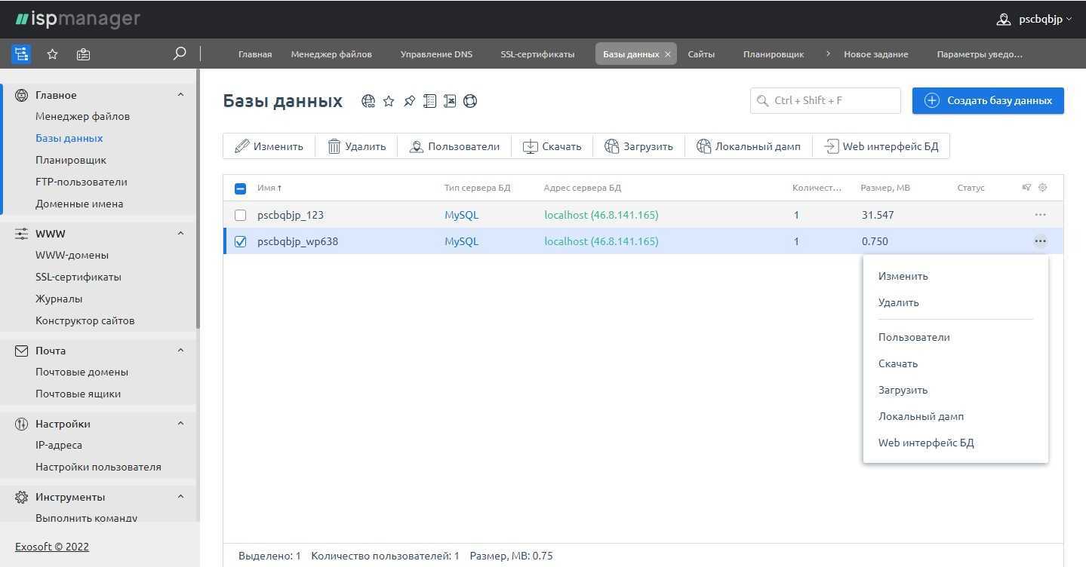Open table column settings gear icon
This screenshot has width=1086, height=567.
click(x=1043, y=188)
